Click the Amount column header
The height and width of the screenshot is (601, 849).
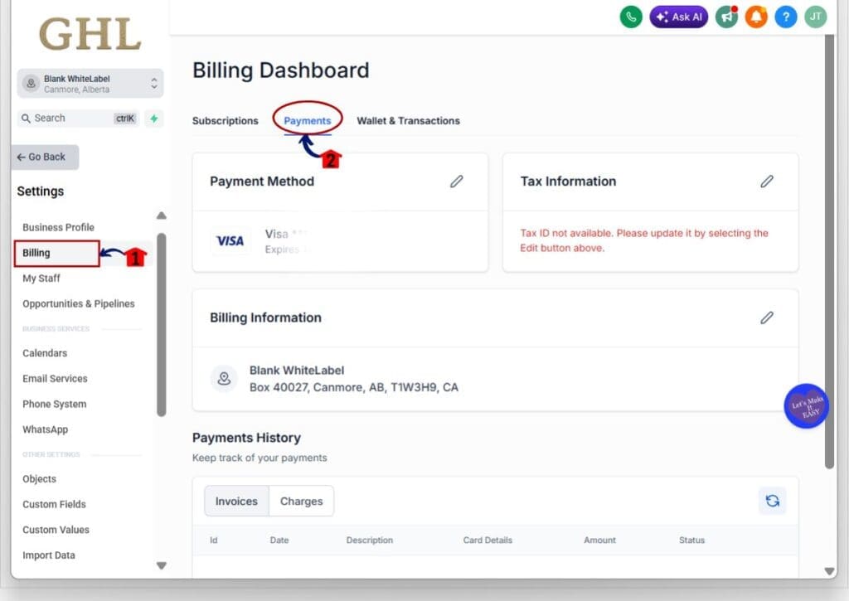[600, 540]
